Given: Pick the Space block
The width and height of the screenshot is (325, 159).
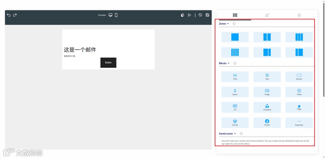Looking at the screenshot, I should (235, 92).
